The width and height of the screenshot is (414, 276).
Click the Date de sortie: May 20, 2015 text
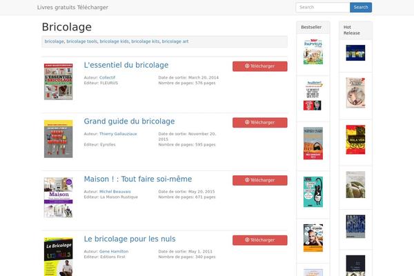coord(187,192)
